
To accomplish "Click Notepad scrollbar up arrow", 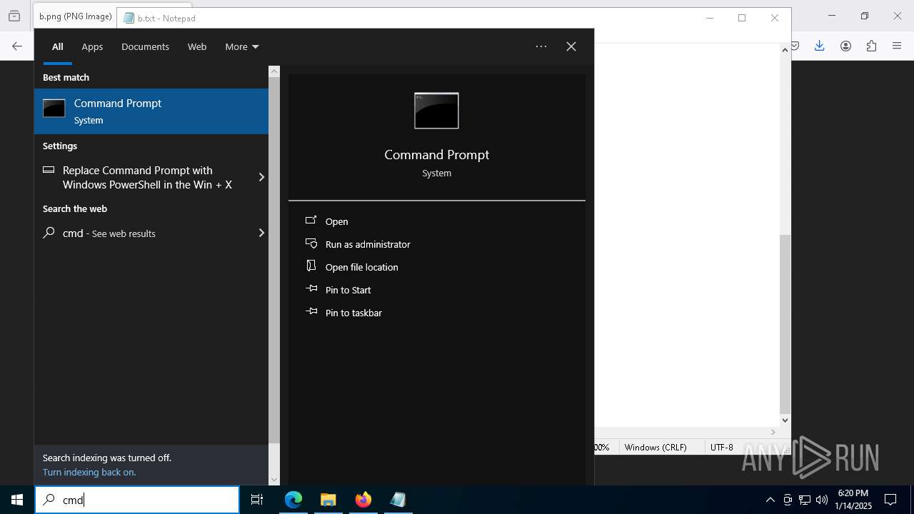I will 785,50.
